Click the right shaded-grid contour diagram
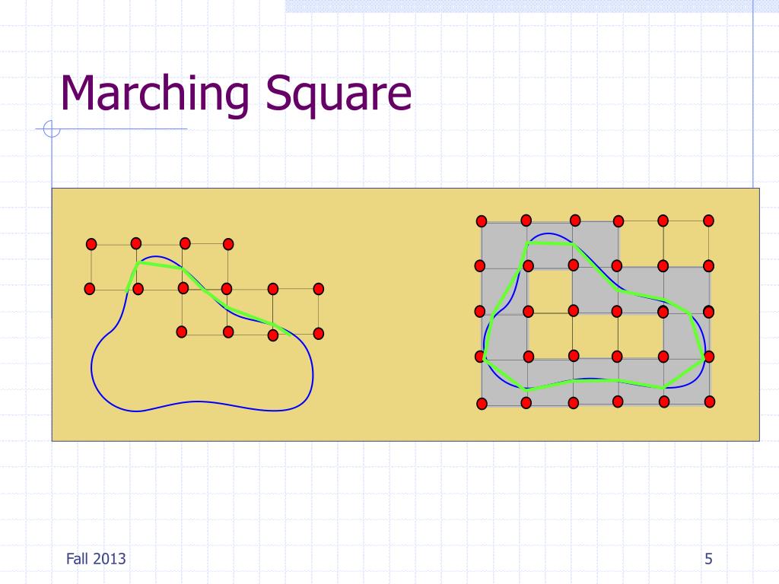779x584 pixels. (595, 312)
